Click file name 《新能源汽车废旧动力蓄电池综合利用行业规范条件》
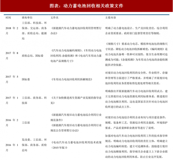Image resolution: width=173 pixels, height=160 pixels. [76, 117]
